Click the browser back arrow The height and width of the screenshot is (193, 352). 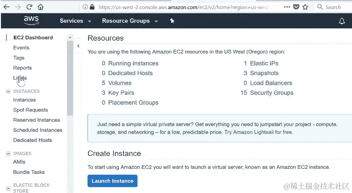click(x=6, y=7)
